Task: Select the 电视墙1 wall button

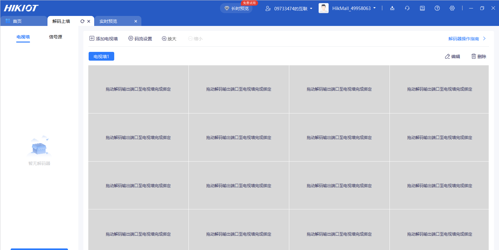Action: (101, 57)
